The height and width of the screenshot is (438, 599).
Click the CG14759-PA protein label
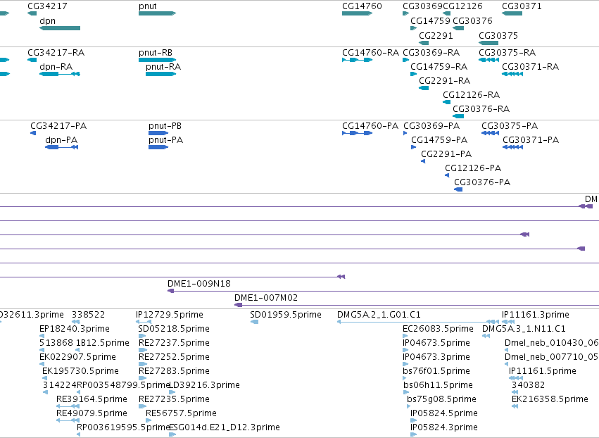tap(439, 140)
